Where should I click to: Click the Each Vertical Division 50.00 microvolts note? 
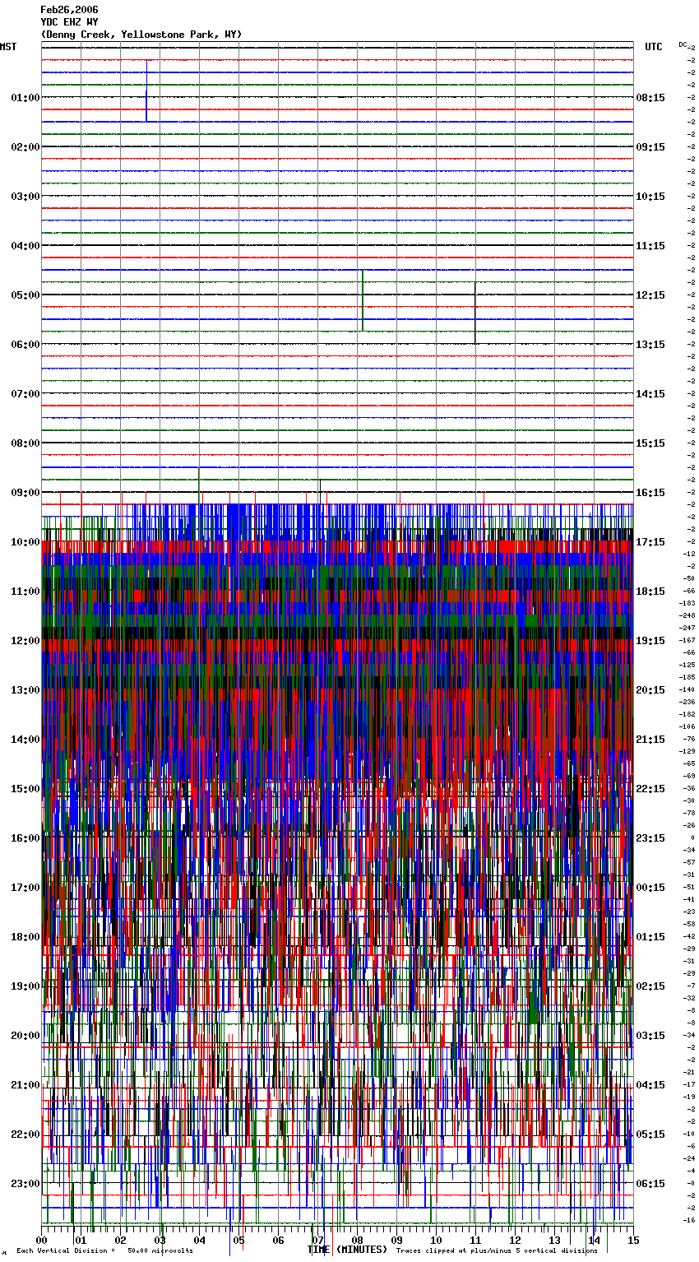[x=104, y=1250]
